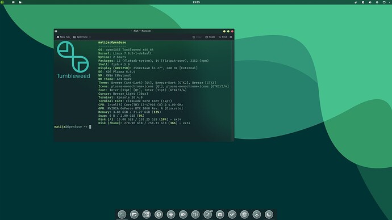
Task: Open the checkmark app icon in dock
Action: point(232,214)
